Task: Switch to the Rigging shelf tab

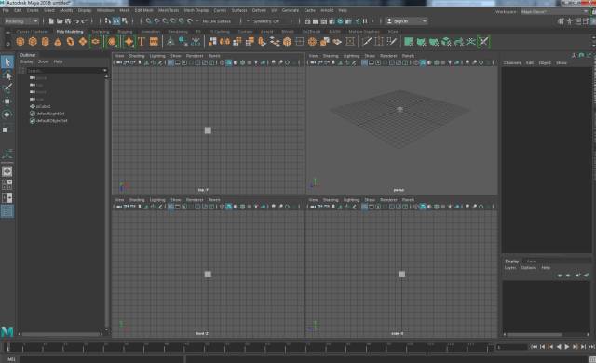Action: point(125,32)
